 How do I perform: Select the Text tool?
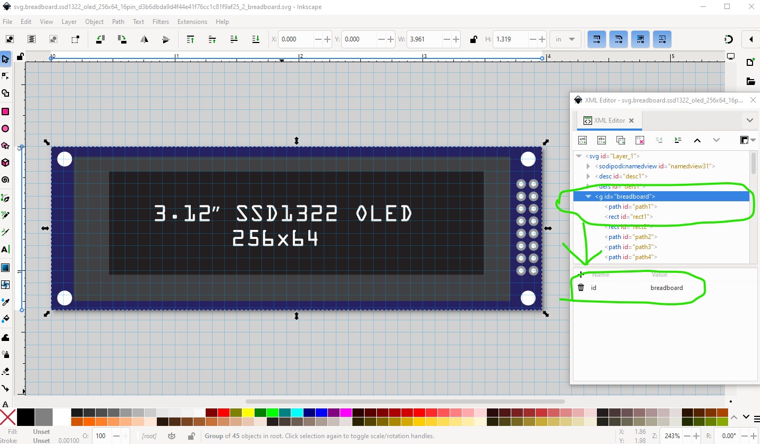pos(5,249)
